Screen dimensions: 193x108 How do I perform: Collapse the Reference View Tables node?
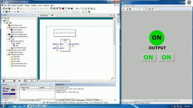7,50
